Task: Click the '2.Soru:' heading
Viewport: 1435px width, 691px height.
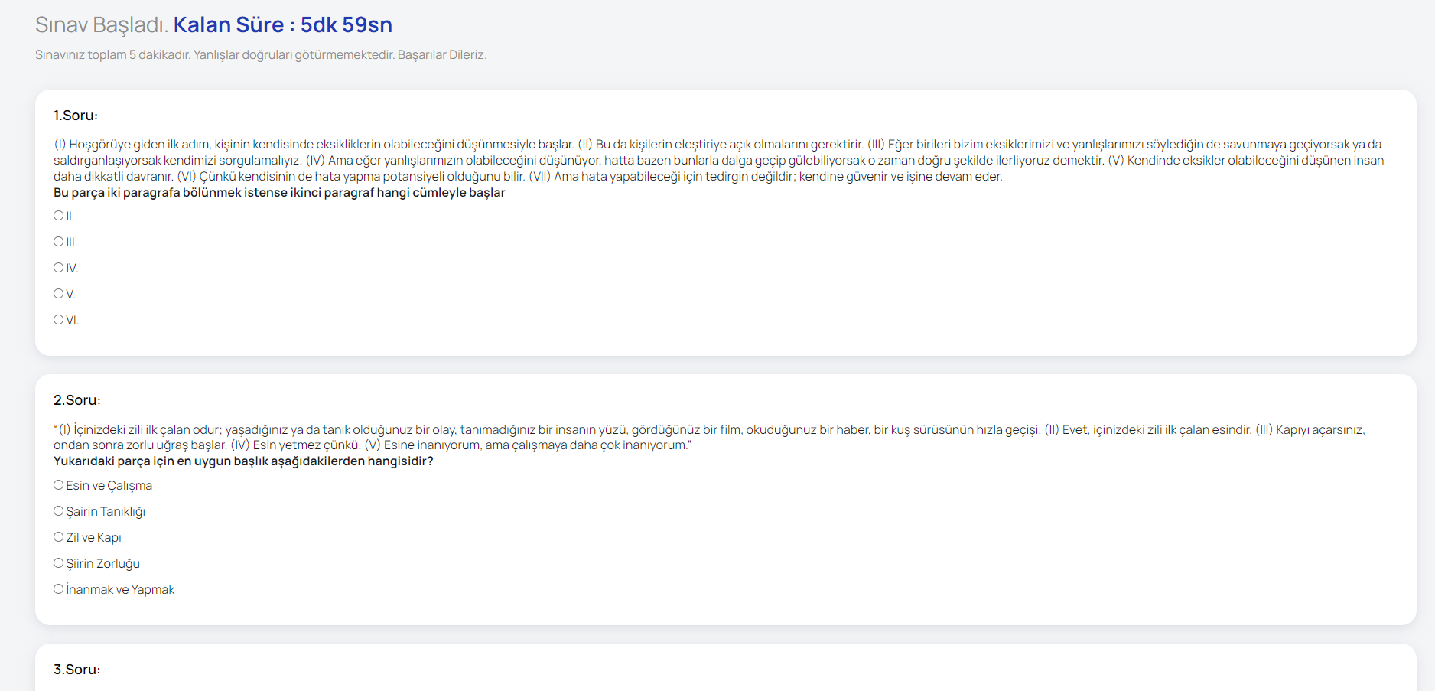Action: (77, 400)
